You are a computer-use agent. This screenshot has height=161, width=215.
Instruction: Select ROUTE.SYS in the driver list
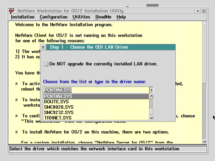tap(96, 102)
